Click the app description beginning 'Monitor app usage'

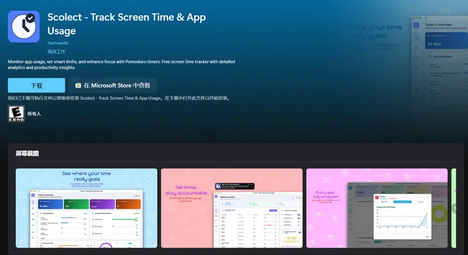[x=121, y=64]
